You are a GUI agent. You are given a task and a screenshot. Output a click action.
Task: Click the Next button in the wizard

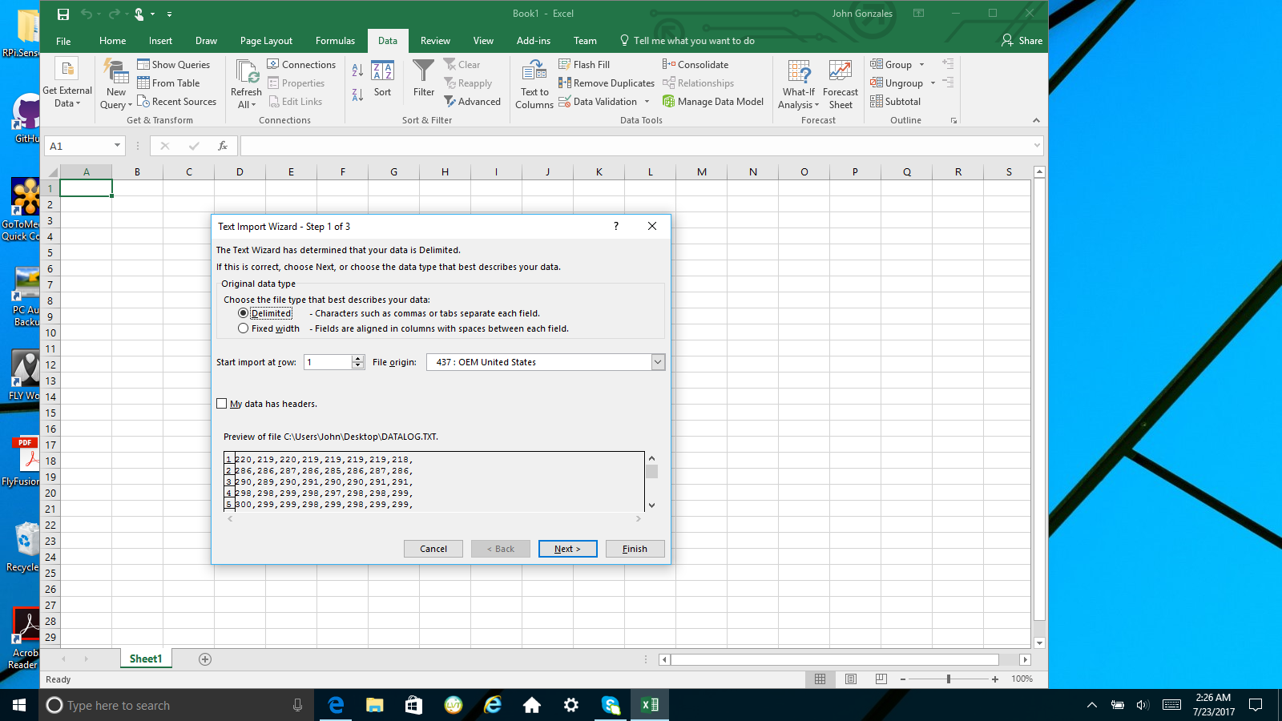567,549
